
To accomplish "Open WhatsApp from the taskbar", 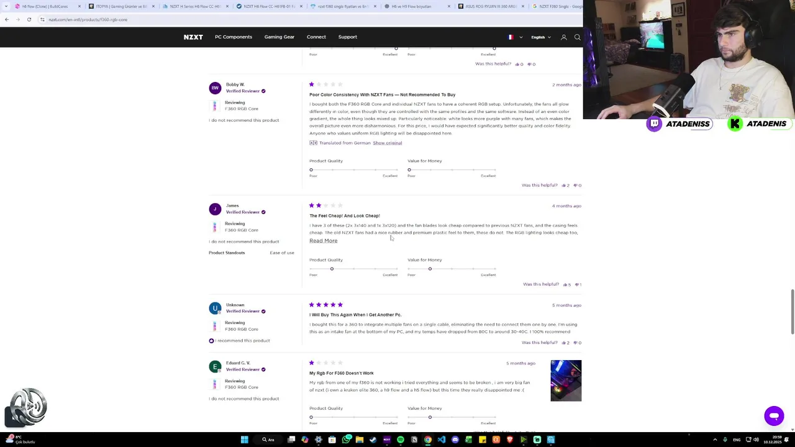I will click(x=346, y=440).
